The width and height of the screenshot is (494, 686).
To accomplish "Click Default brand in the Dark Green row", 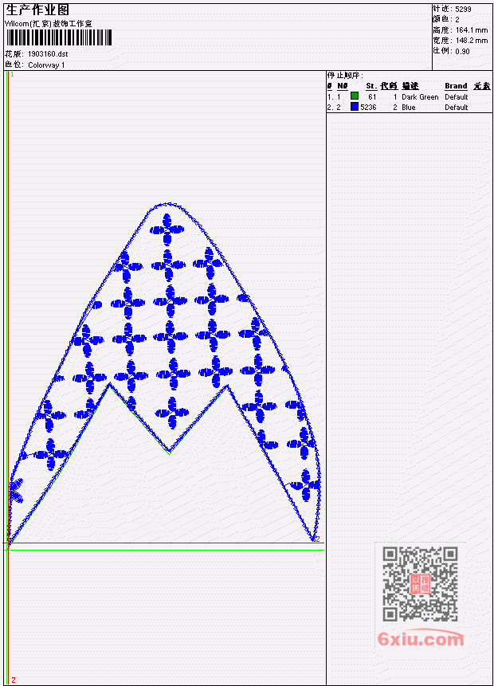I will (x=457, y=96).
